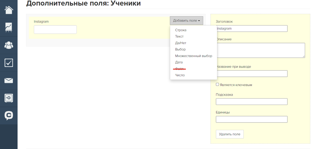320x149 pixels.
Task: Open the safe finance icon in sidebar
Action: coord(9,98)
